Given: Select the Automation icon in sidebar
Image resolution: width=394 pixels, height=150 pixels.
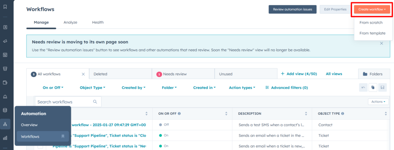Looking at the screenshot, I should (x=5, y=124).
